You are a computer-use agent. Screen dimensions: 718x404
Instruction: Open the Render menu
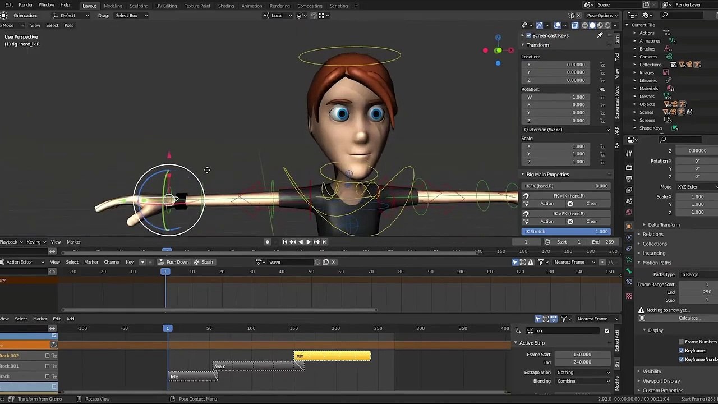point(26,5)
